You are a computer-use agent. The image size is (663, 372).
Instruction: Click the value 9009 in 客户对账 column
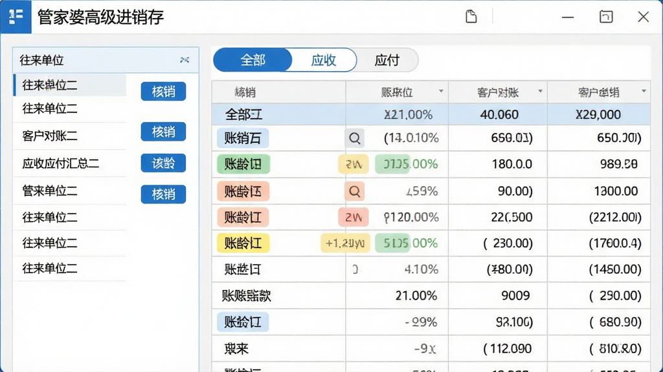pos(515,296)
